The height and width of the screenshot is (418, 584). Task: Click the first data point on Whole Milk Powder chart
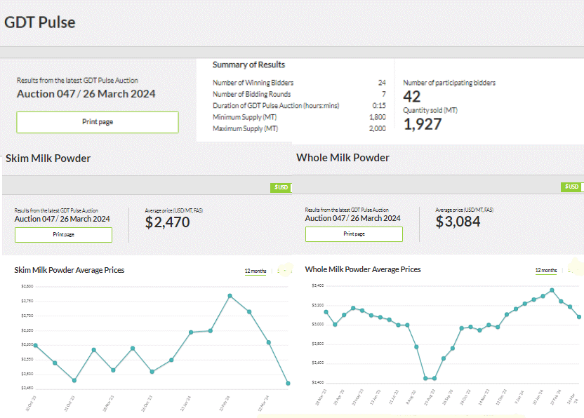point(326,312)
